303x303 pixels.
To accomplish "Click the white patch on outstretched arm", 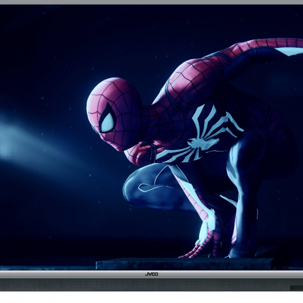I will pyautogui.click(x=290, y=51).
